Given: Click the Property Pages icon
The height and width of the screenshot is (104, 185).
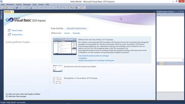Looking at the screenshot, I should 165,64.
